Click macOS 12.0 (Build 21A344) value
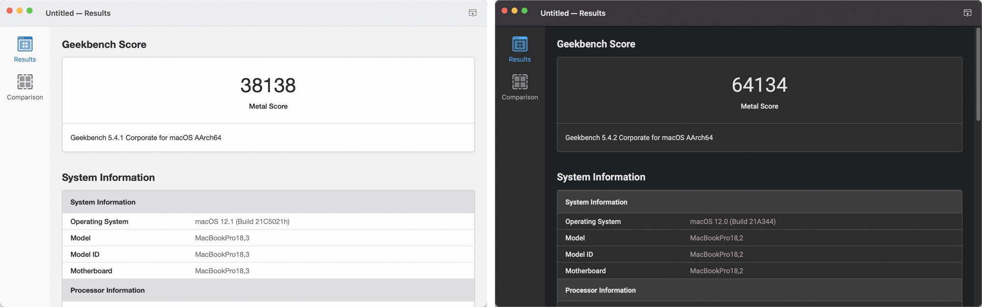Screen dimensions: 982x307 (x=733, y=222)
